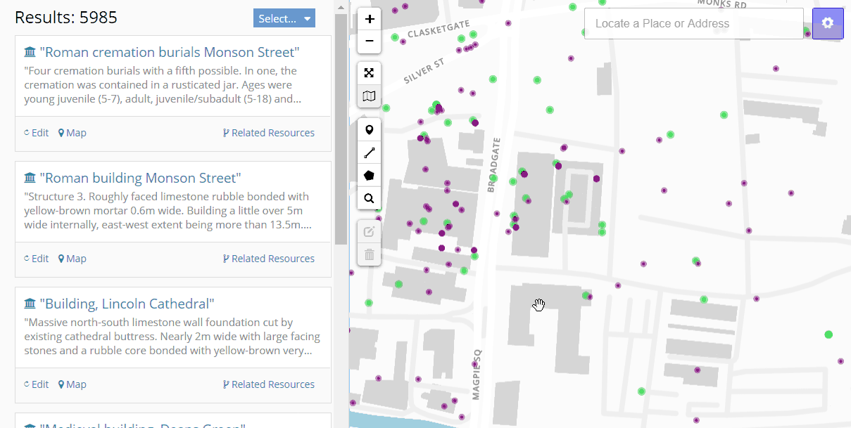Click in Locate a Place or Address field
The width and height of the screenshot is (851, 428).
click(693, 24)
